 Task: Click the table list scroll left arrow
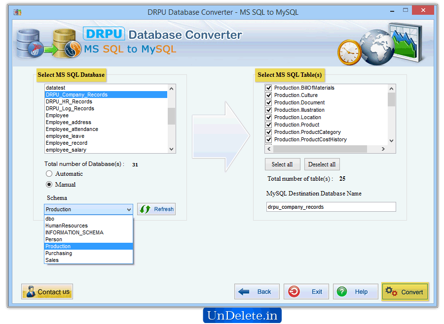[x=269, y=149]
